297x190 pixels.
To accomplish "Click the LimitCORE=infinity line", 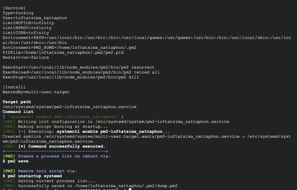I will click(26, 33).
